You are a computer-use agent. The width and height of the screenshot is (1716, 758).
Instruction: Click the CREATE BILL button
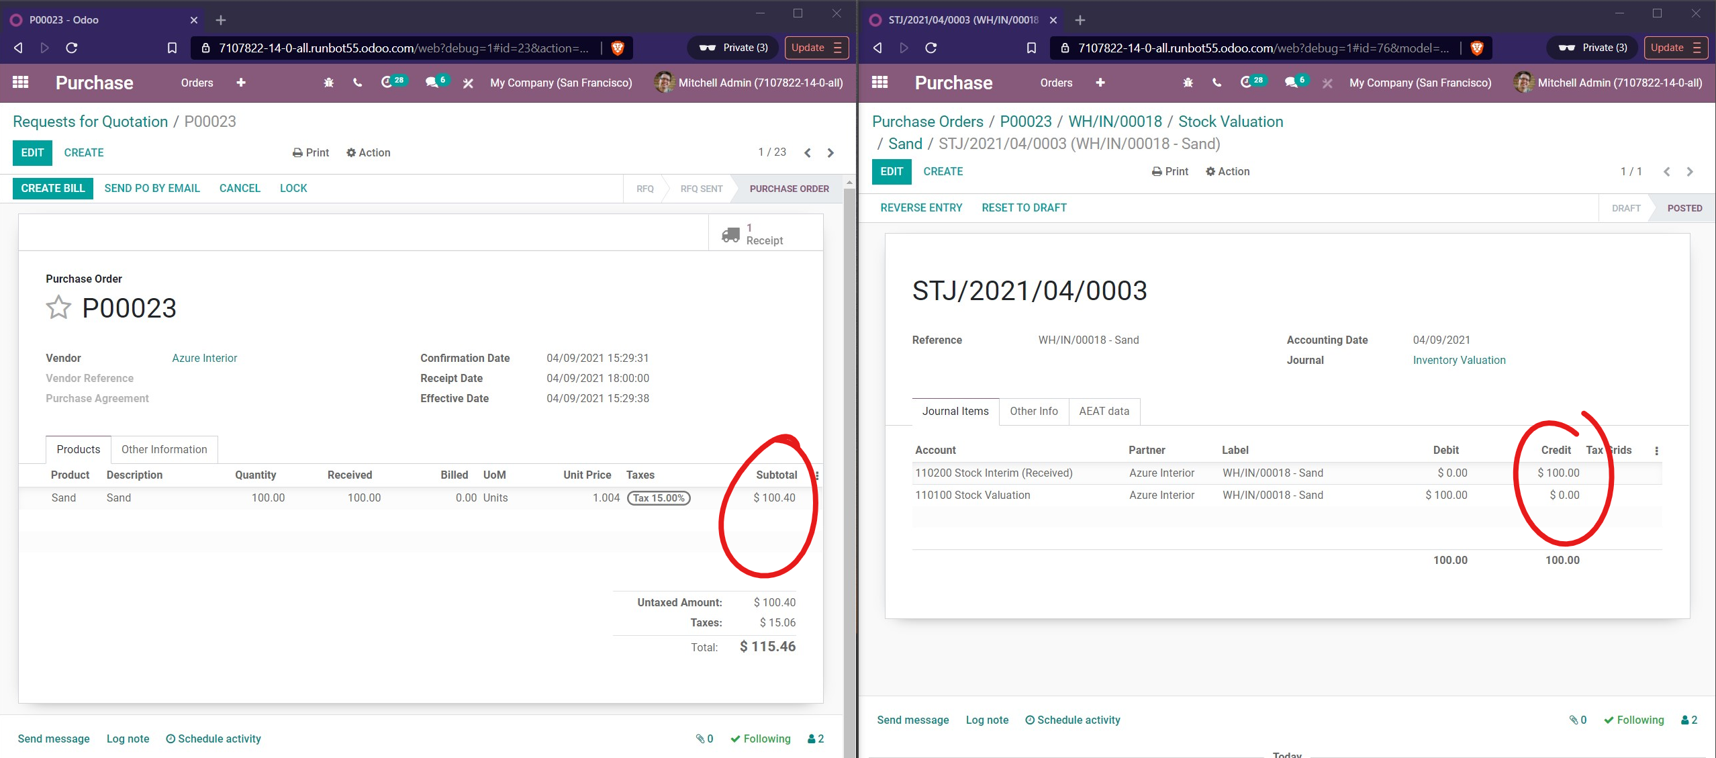click(x=52, y=188)
